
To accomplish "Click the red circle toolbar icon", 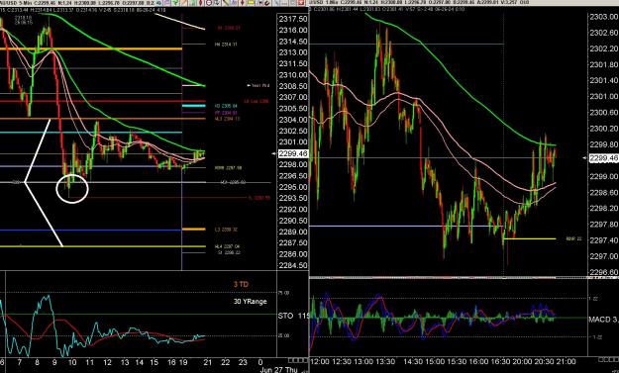I will pyautogui.click(x=209, y=2).
